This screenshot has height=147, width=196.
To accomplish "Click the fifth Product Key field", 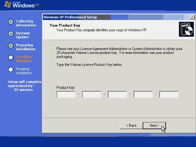I will (x=169, y=95).
